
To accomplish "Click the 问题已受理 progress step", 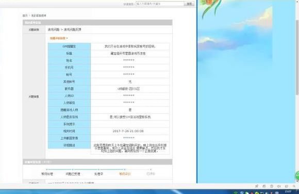I will pos(73,174).
